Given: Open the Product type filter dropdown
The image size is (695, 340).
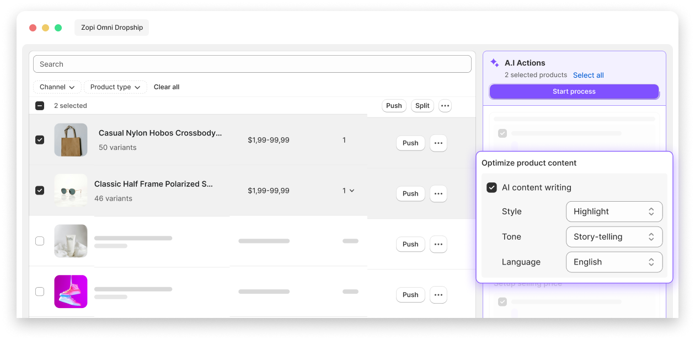Looking at the screenshot, I should pyautogui.click(x=115, y=87).
